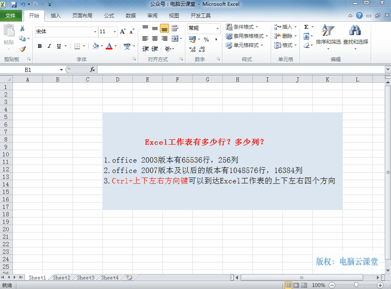Toggle Underline formatting

tap(59, 46)
